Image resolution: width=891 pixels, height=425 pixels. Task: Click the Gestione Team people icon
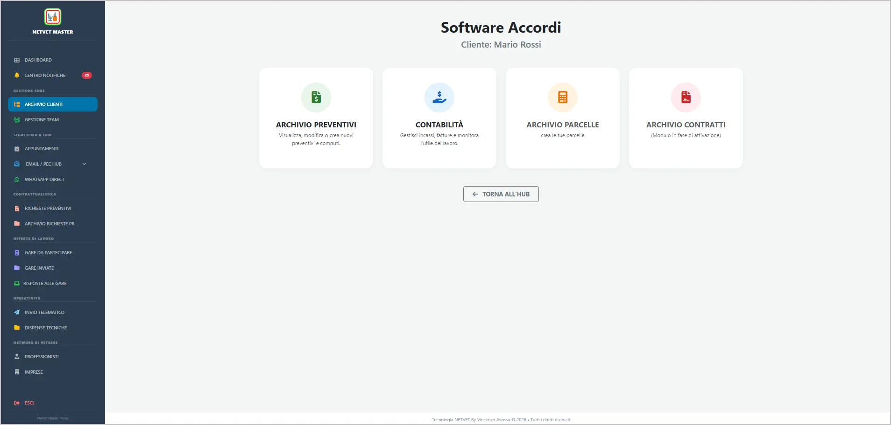coord(17,120)
